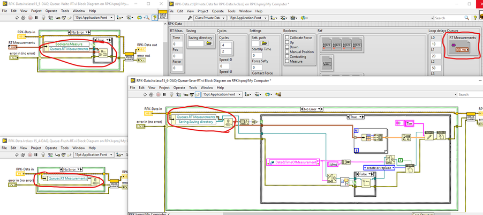Image resolution: width=483 pixels, height=215 pixels.
Task: Click Error Logger subVI in Queue-Write-RT diagram
Action: pyautogui.click(x=129, y=57)
